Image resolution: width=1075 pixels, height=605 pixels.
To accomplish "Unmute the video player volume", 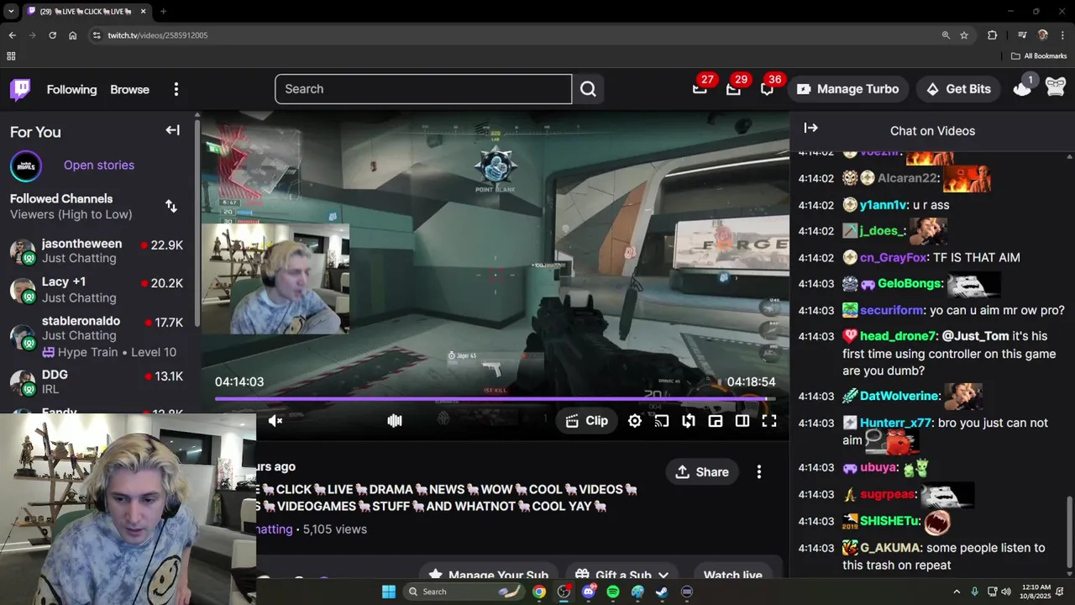I will tap(275, 421).
